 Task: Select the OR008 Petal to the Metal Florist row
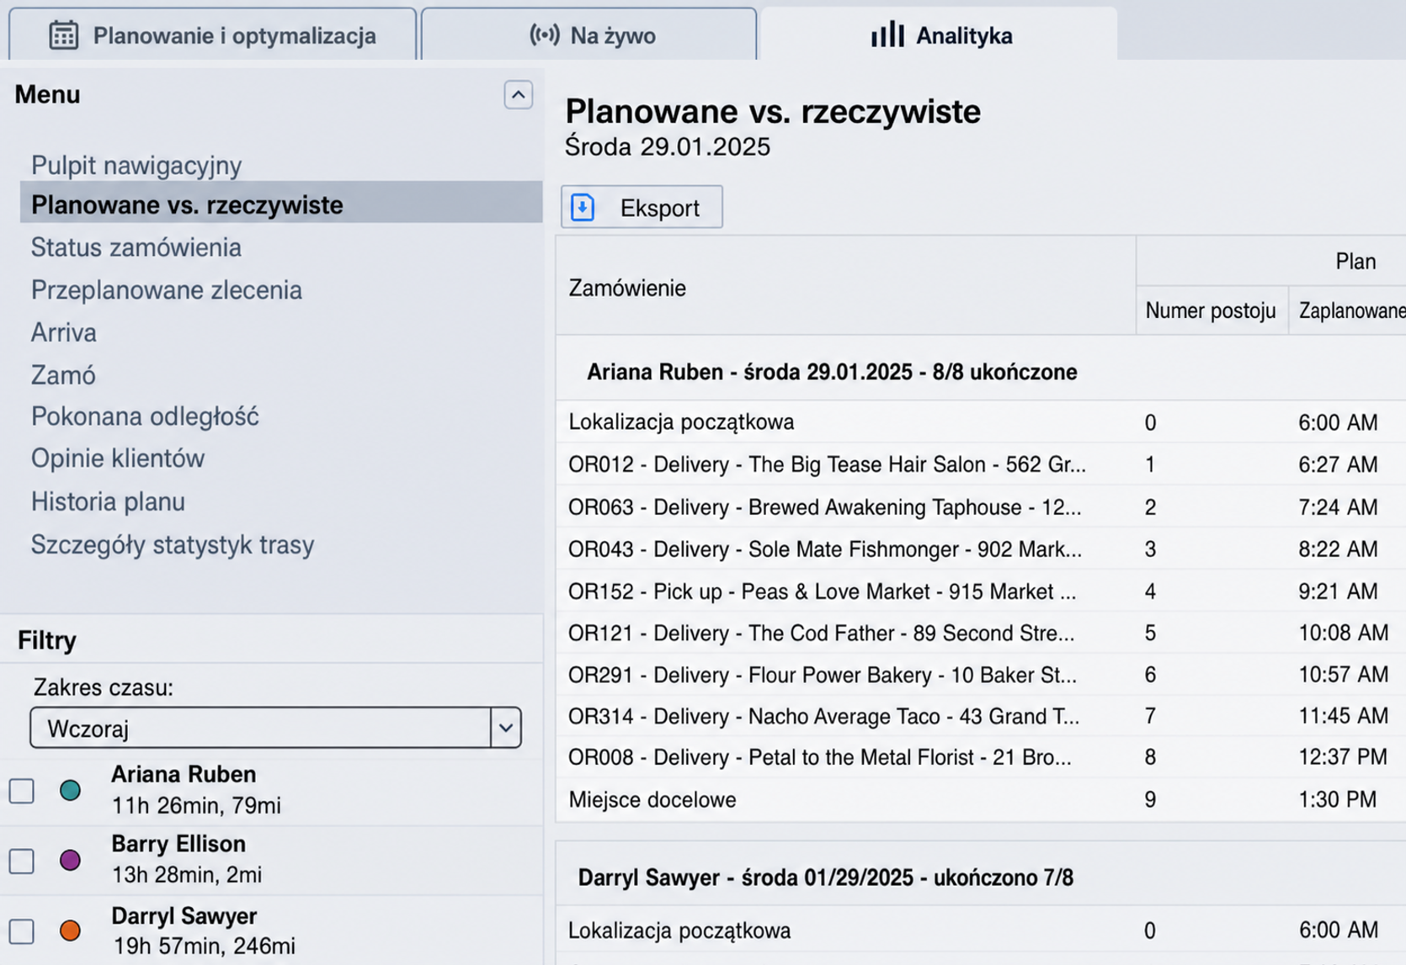point(981,757)
